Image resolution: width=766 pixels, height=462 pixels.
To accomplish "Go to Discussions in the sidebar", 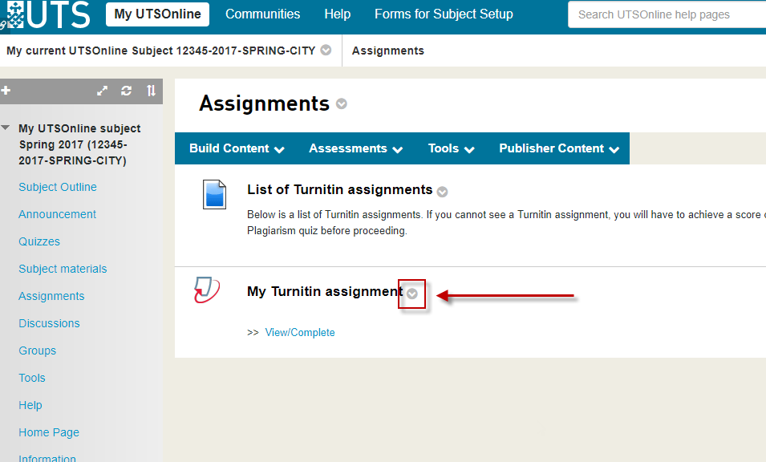I will [49, 323].
